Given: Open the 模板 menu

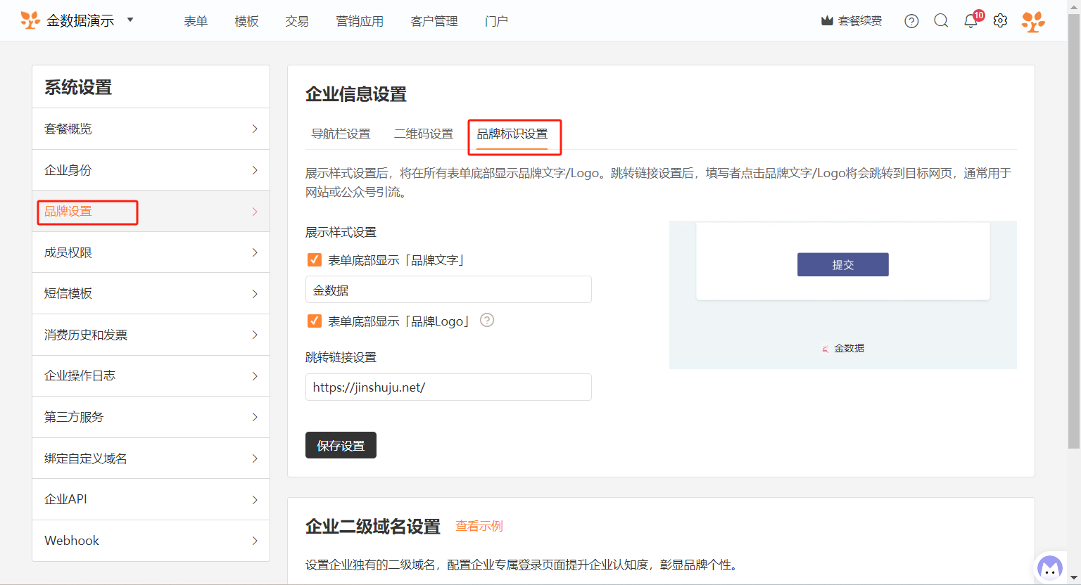Looking at the screenshot, I should pos(246,21).
